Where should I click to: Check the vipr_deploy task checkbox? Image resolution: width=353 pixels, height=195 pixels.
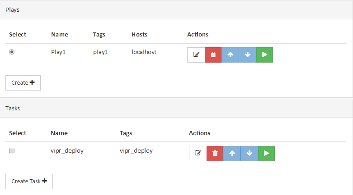point(12,150)
